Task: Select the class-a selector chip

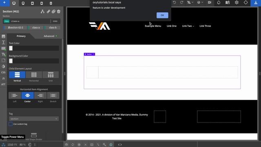Action: 36,27
